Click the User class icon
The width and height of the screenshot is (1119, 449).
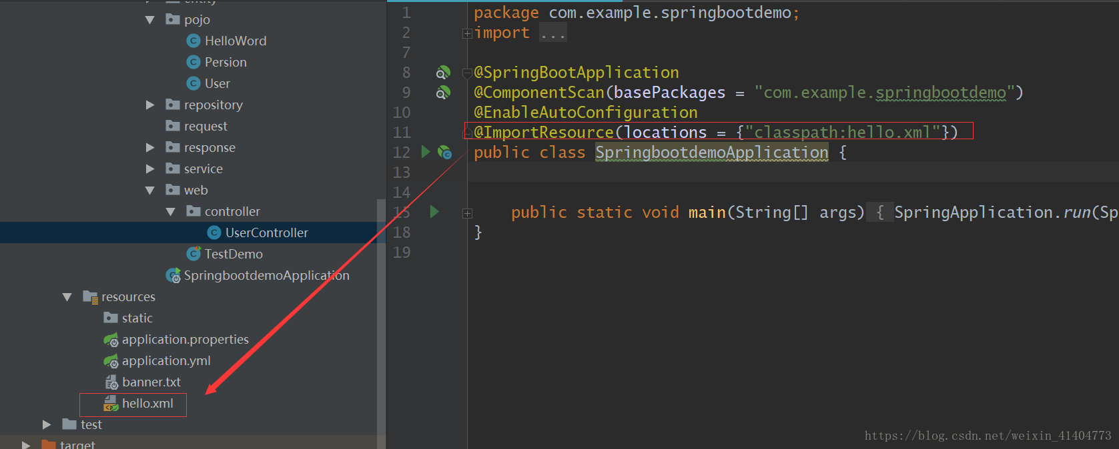tap(194, 83)
